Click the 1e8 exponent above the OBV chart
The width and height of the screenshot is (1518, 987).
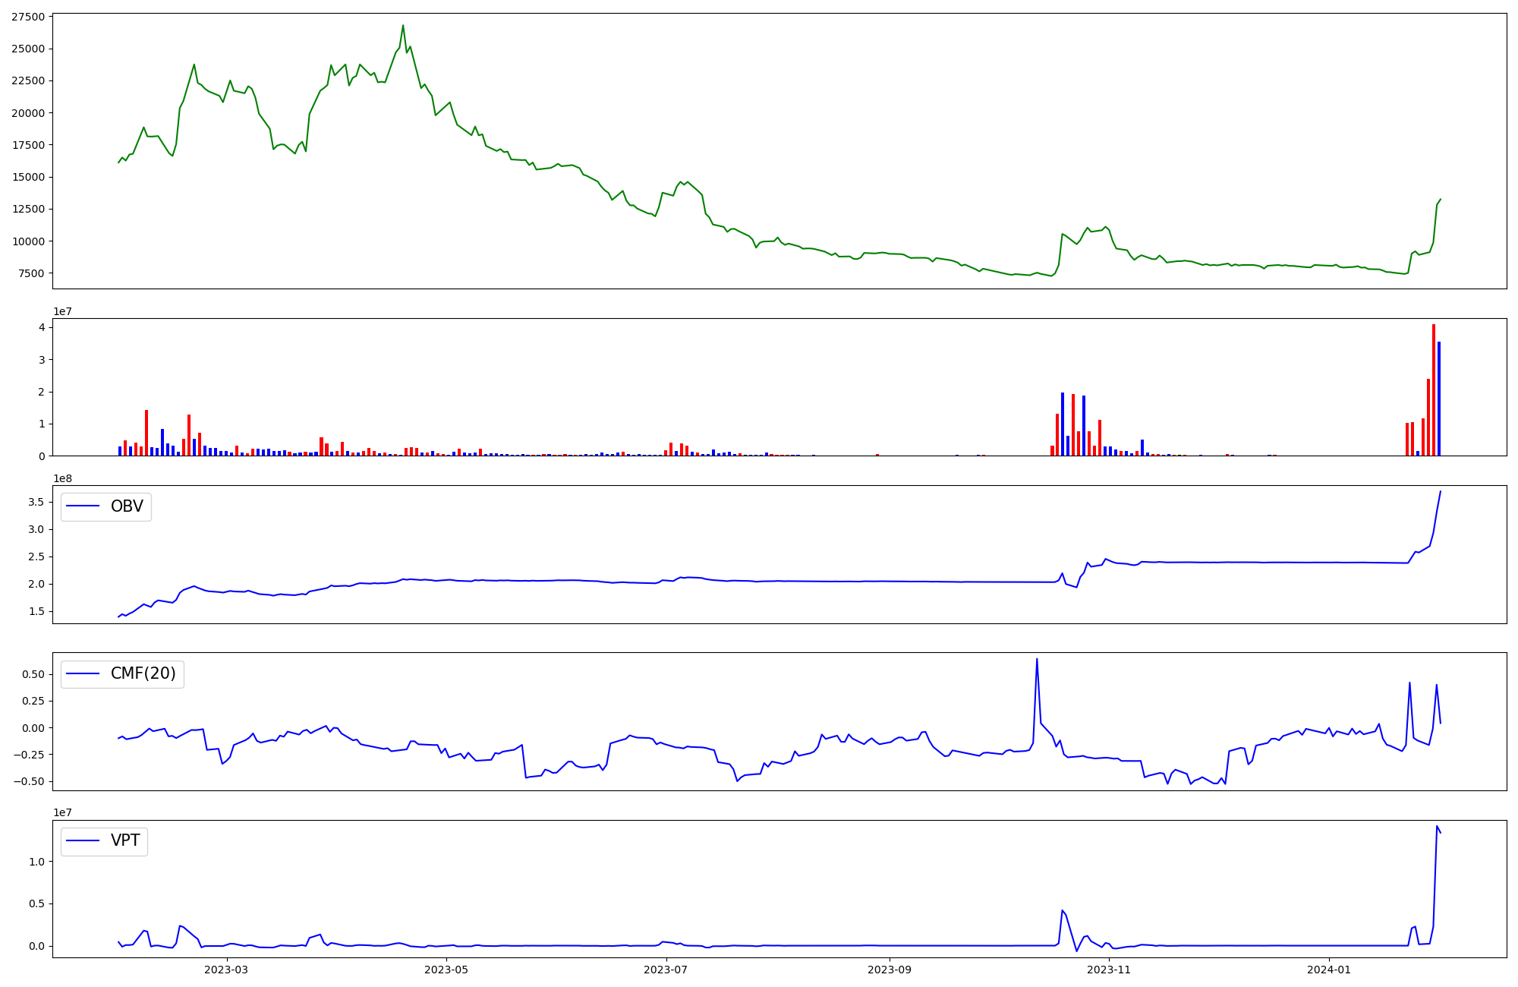tap(62, 478)
